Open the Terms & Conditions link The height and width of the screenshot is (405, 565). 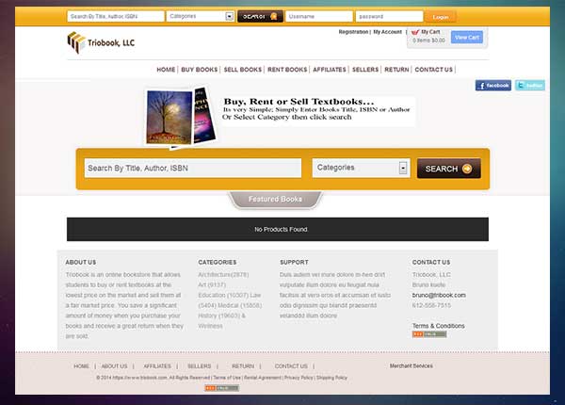[x=438, y=325]
